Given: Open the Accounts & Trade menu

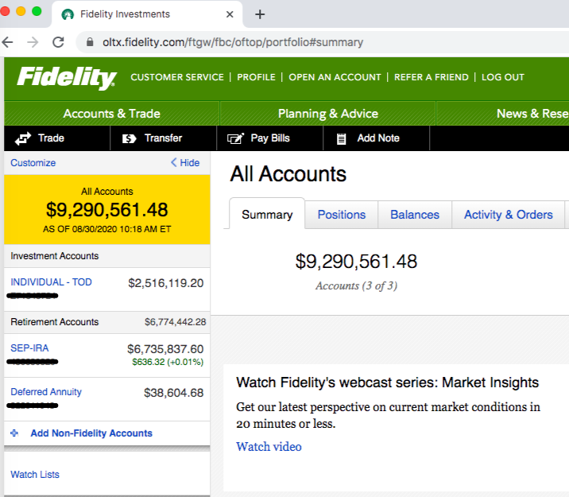Looking at the screenshot, I should click(x=112, y=114).
